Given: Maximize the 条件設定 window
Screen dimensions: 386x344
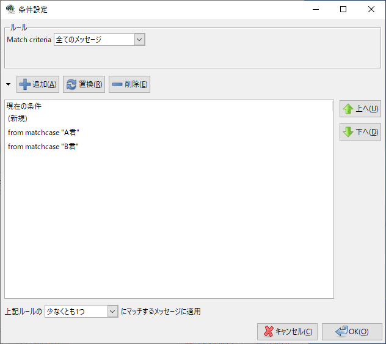Looking at the screenshot, I should coord(343,9).
